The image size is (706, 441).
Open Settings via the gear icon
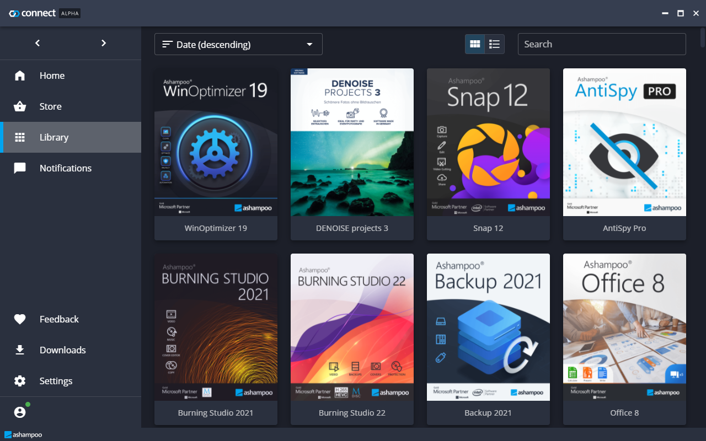[20, 381]
